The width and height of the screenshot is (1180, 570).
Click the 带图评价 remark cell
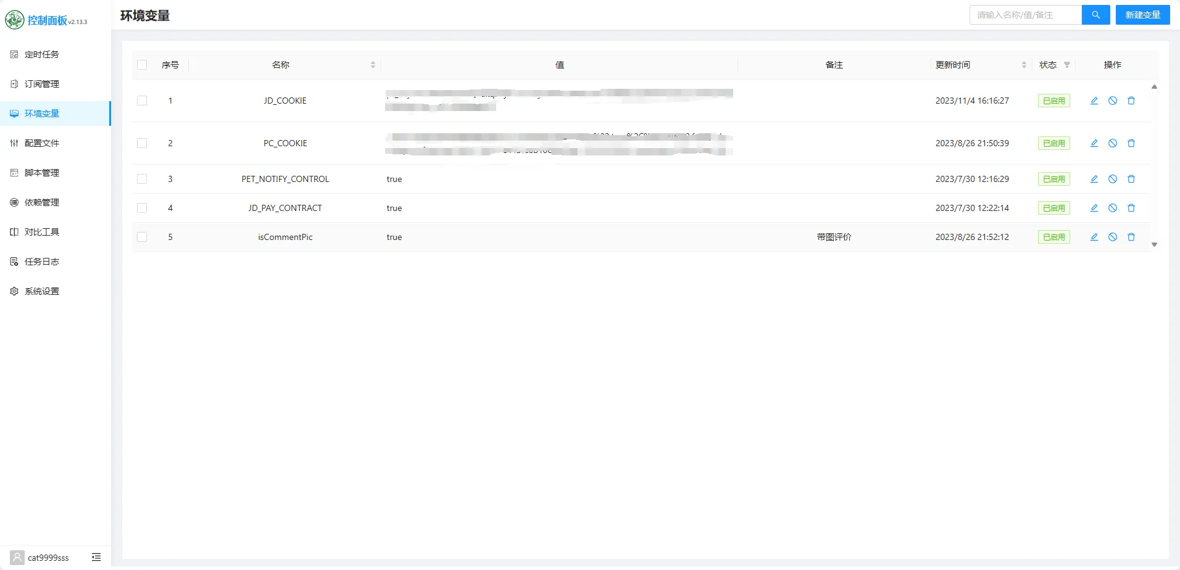(834, 237)
